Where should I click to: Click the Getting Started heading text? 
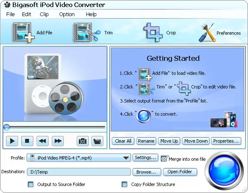tap(173, 58)
